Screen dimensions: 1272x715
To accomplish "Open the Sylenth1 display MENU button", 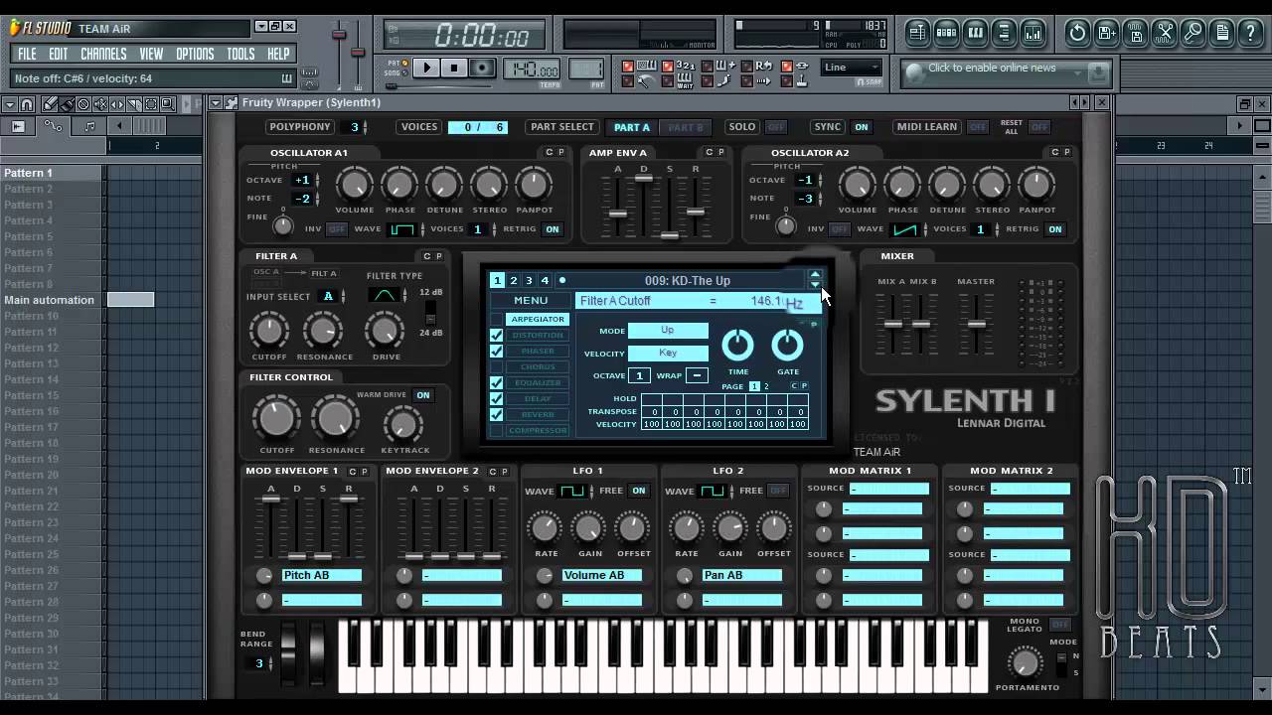I will [531, 301].
